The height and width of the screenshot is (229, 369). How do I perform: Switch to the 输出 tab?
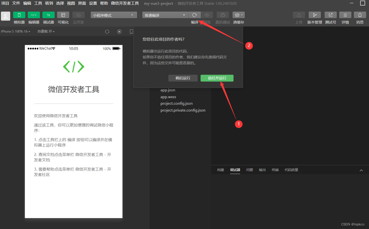coord(262,170)
